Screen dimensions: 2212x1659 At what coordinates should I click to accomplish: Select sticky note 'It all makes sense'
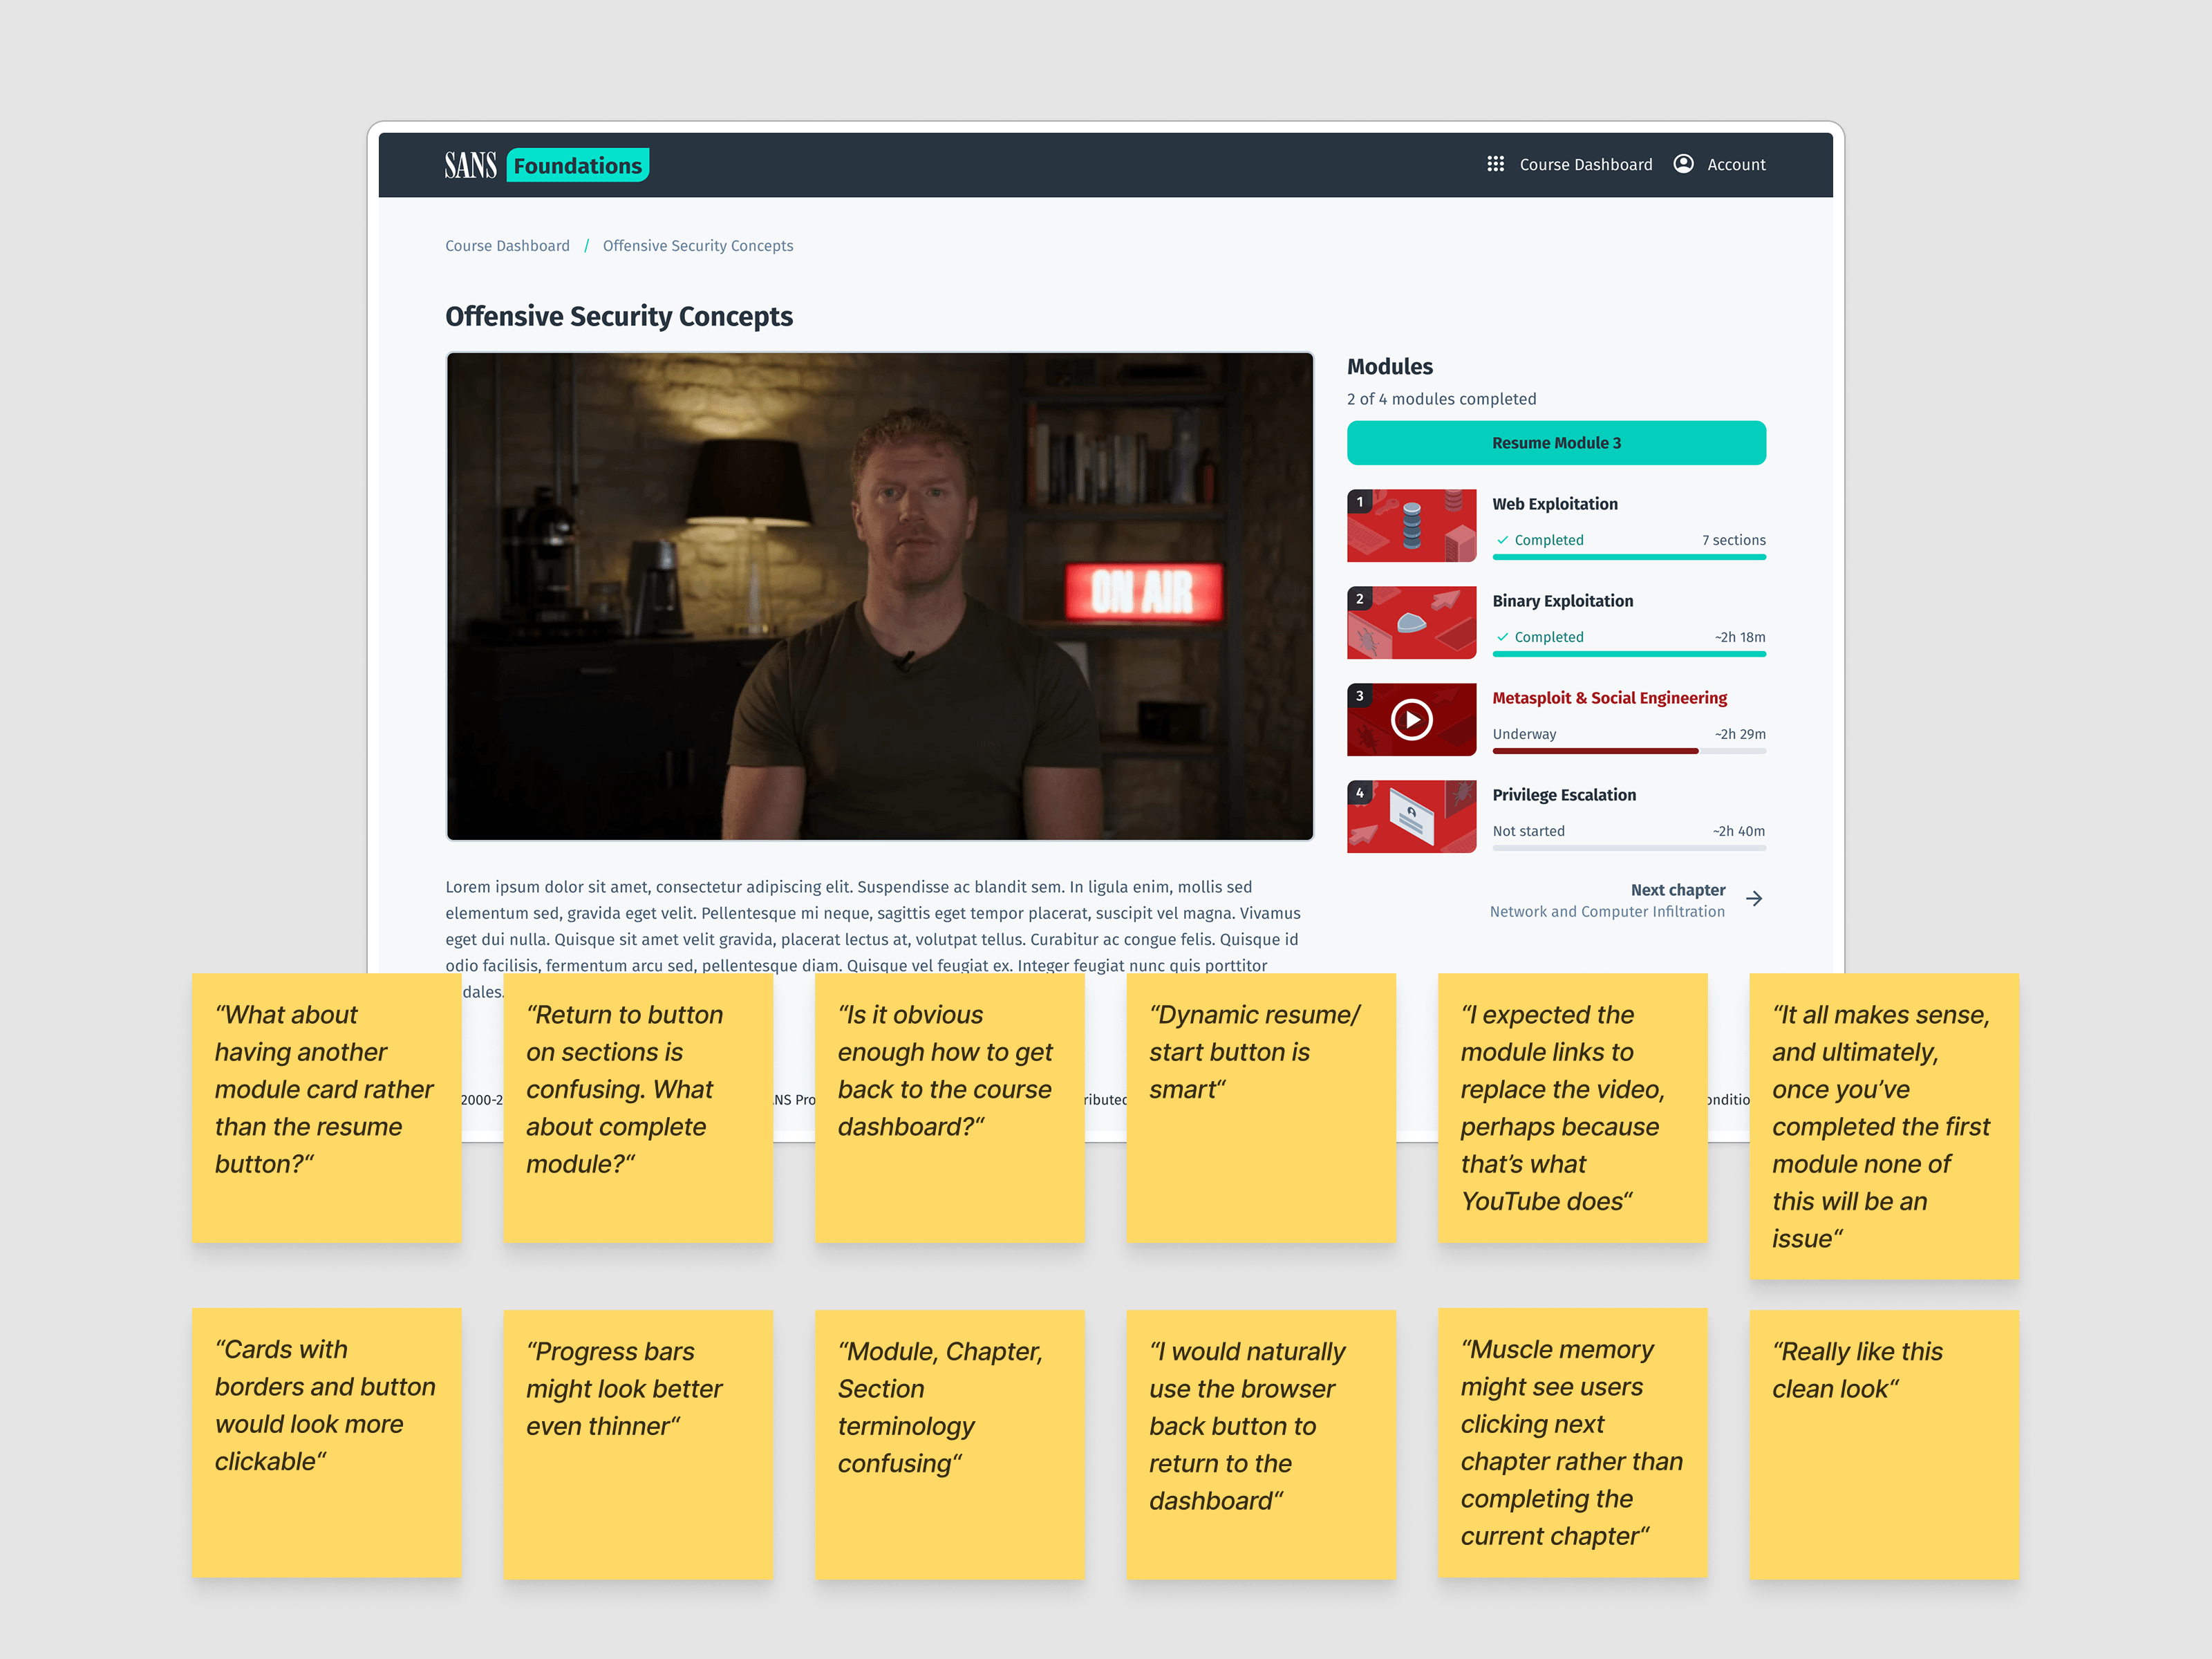click(1883, 1126)
